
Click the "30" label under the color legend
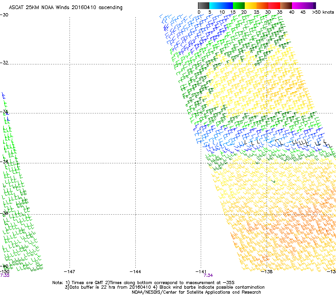coord(268,12)
